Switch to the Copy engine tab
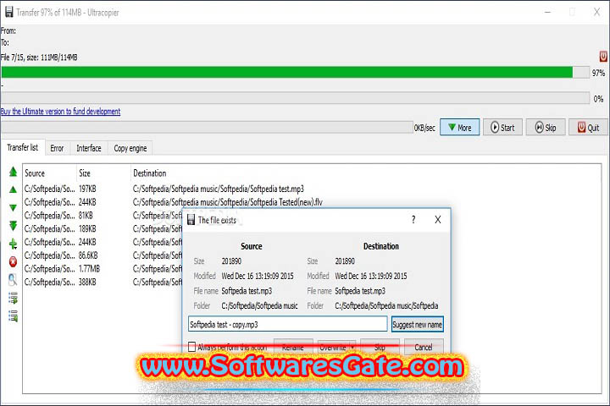Image resolution: width=610 pixels, height=406 pixels. point(130,148)
